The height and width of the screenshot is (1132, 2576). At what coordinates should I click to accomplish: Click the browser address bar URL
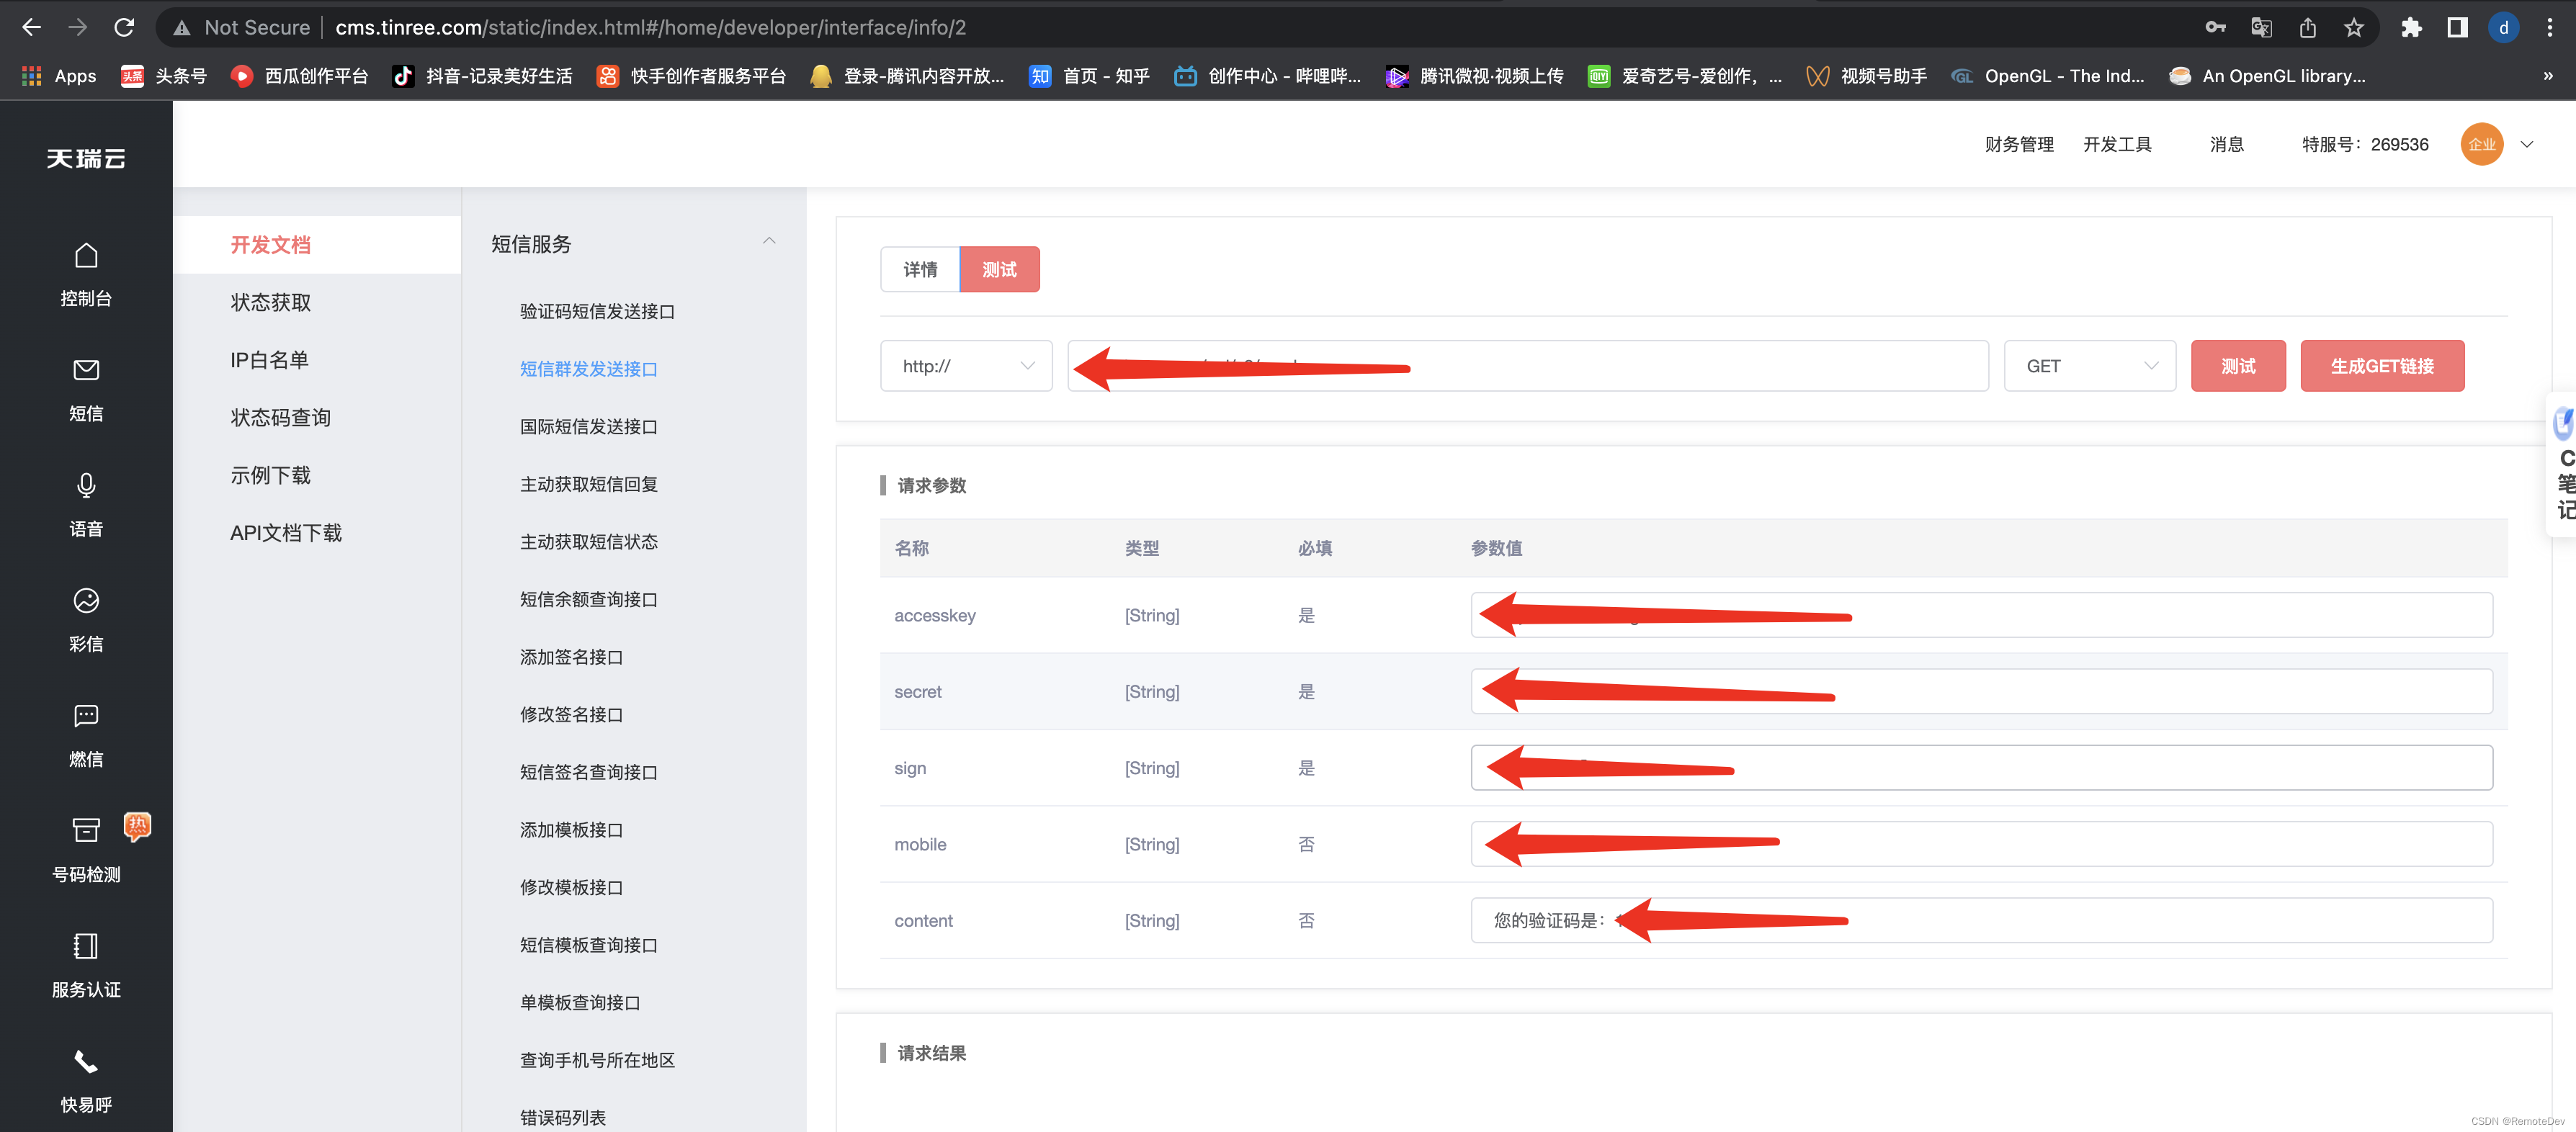[650, 28]
